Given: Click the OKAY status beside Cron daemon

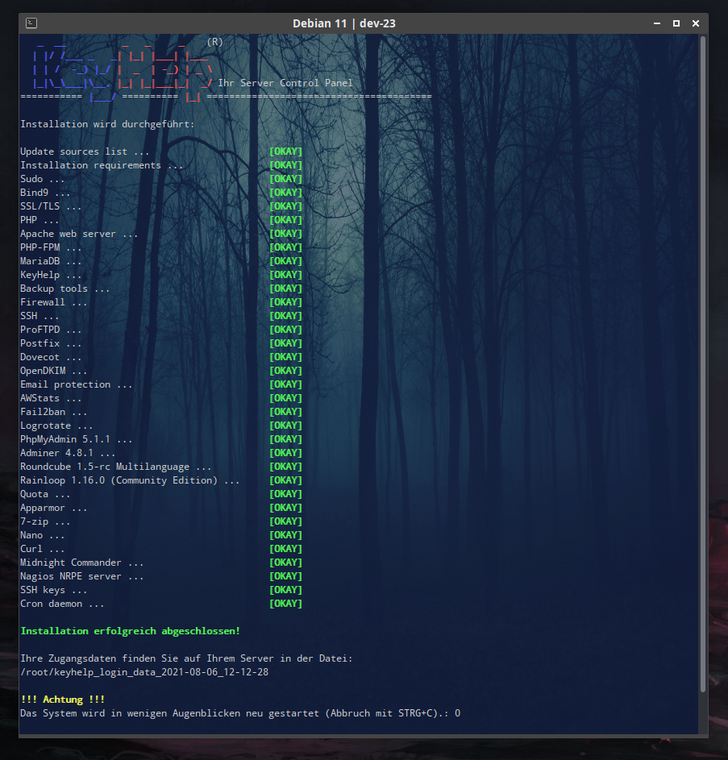Looking at the screenshot, I should tap(285, 604).
